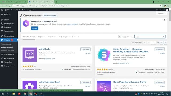Open Детали for Astra Customizer Reset
The height and width of the screenshot is (96, 171).
point(88,86)
